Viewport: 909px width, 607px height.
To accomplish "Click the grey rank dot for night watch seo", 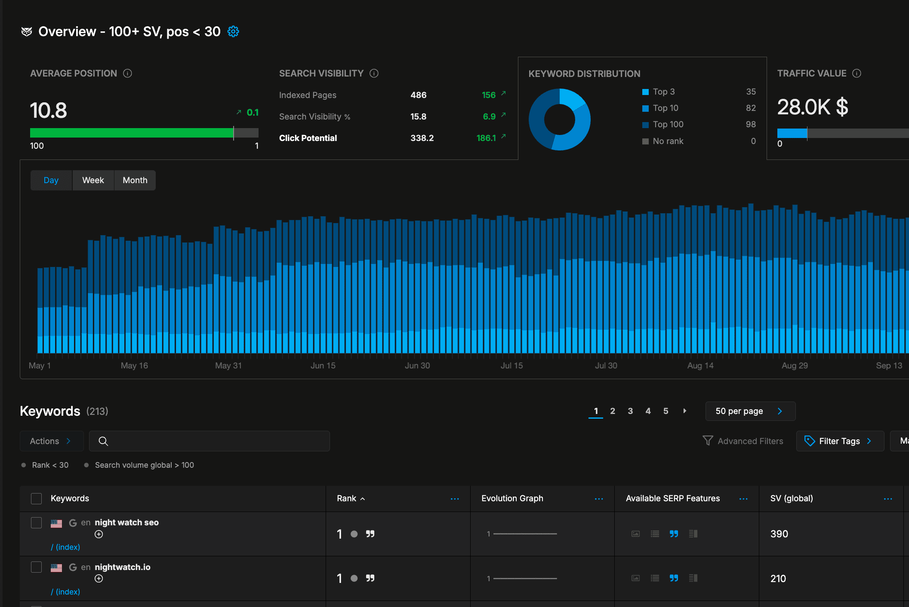I will [x=354, y=534].
